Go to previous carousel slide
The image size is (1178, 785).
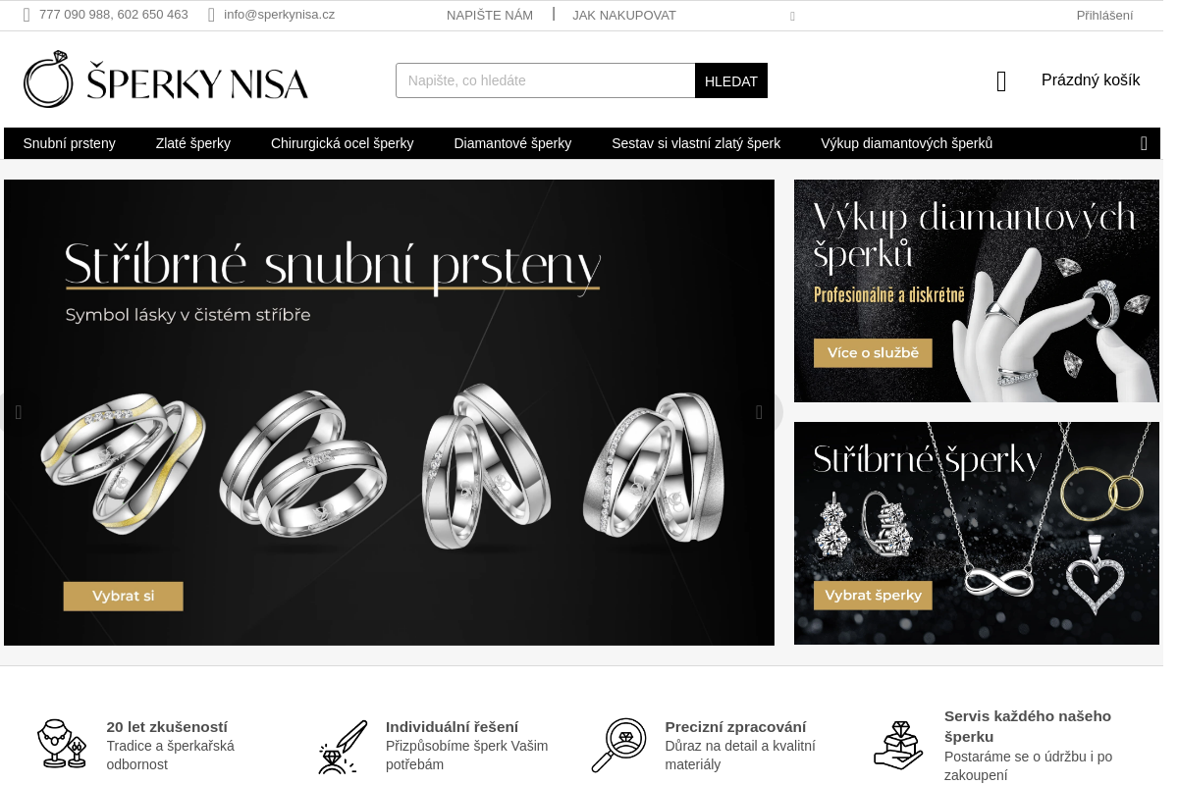point(18,412)
